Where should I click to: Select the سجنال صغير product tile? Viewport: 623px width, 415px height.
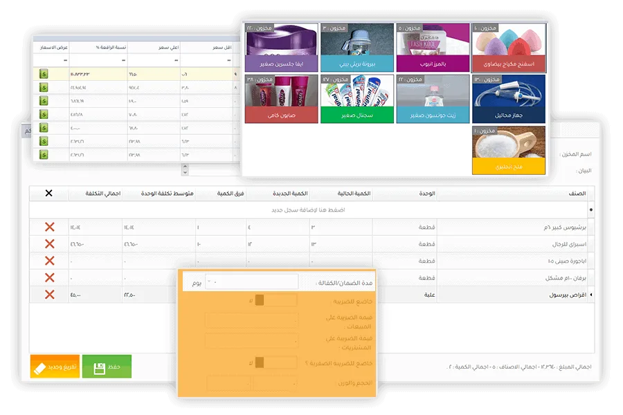click(x=356, y=100)
